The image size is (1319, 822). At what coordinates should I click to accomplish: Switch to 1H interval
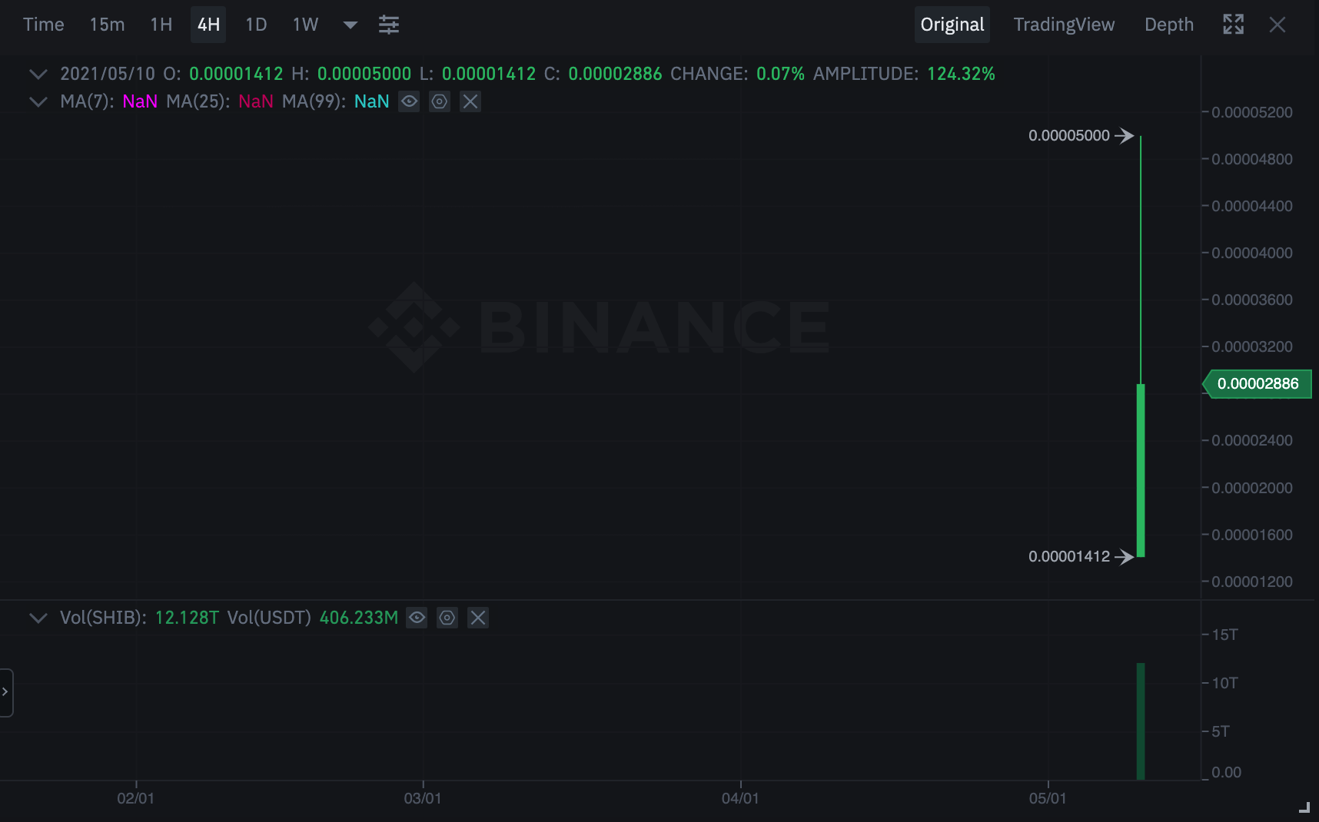click(x=161, y=25)
